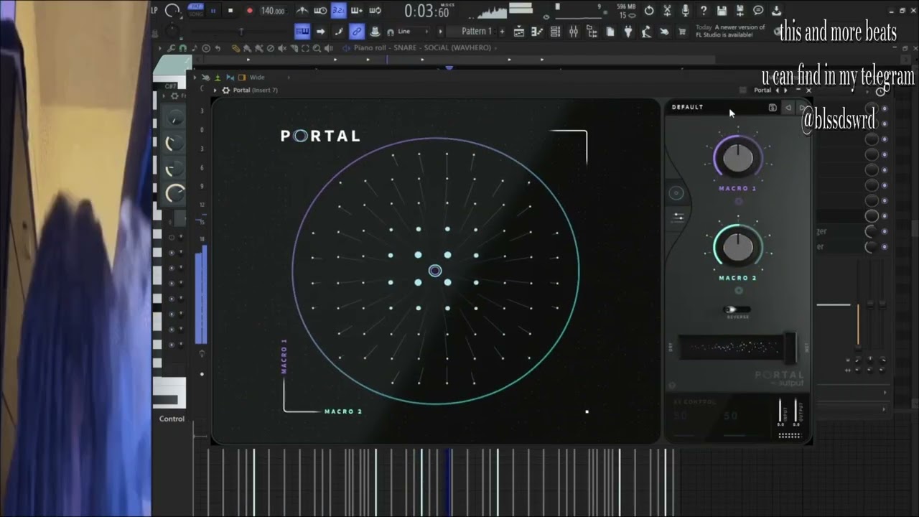Click the XY pad center puck

click(x=435, y=271)
